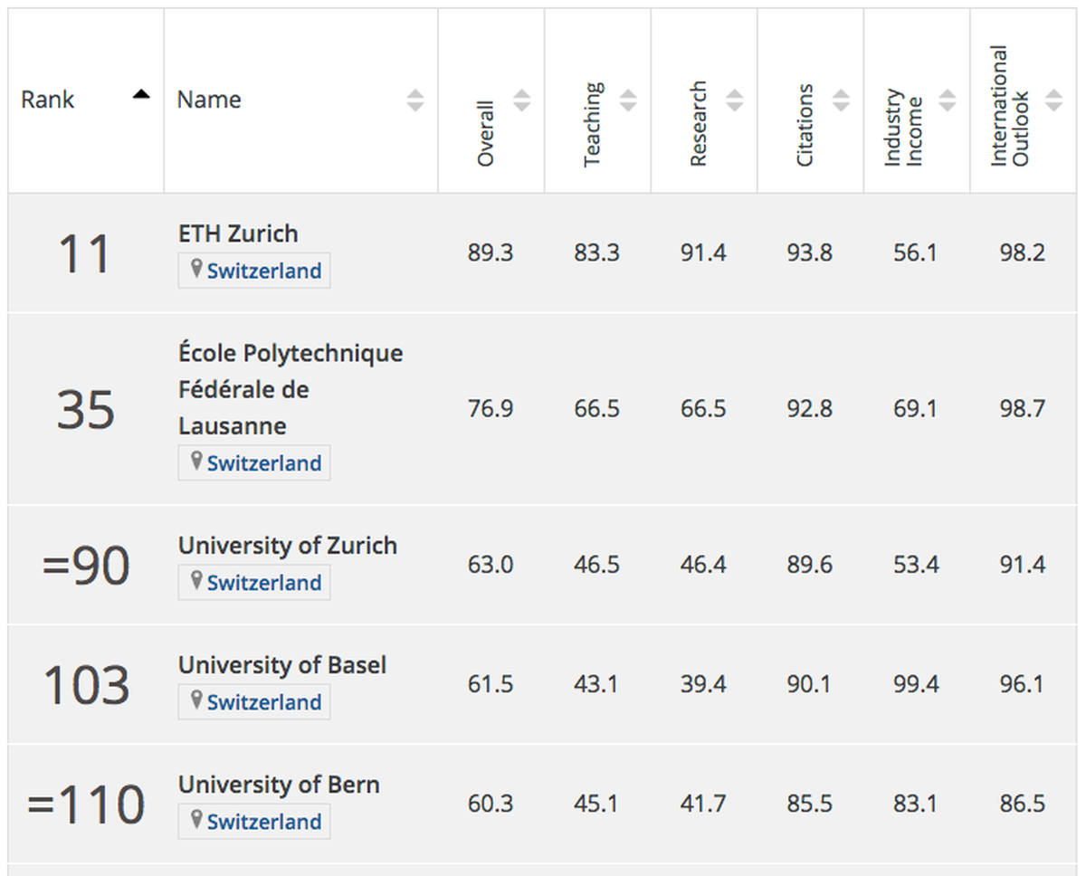Click Lausanne industry income 69.1

(x=916, y=409)
